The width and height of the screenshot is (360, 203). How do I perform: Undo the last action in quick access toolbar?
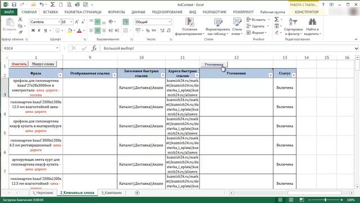click(x=42, y=5)
